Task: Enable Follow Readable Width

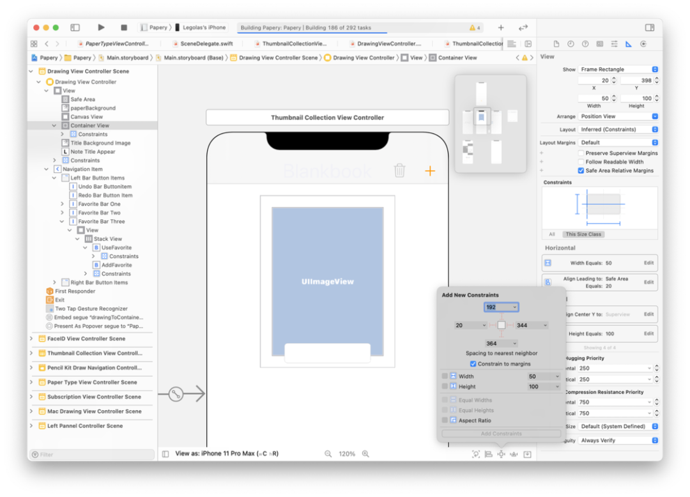Action: [581, 162]
